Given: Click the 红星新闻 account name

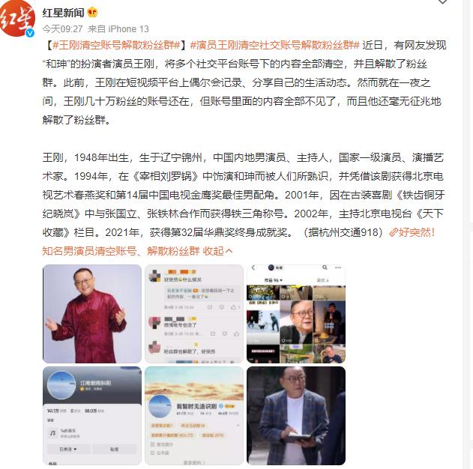Looking at the screenshot, I should click(x=63, y=13).
